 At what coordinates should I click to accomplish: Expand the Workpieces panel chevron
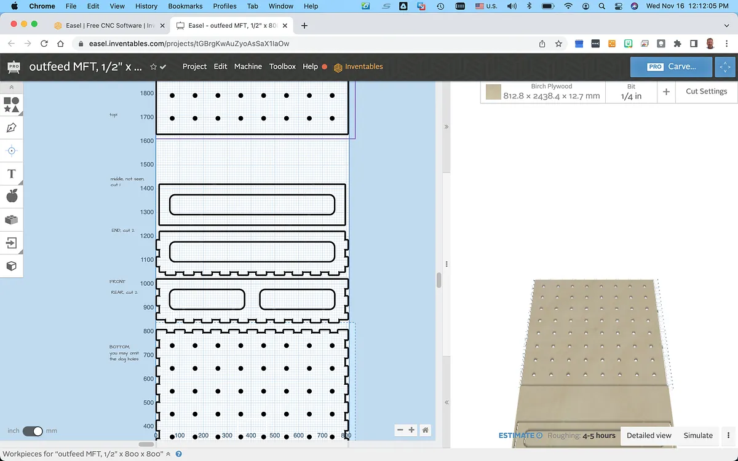[x=169, y=454]
